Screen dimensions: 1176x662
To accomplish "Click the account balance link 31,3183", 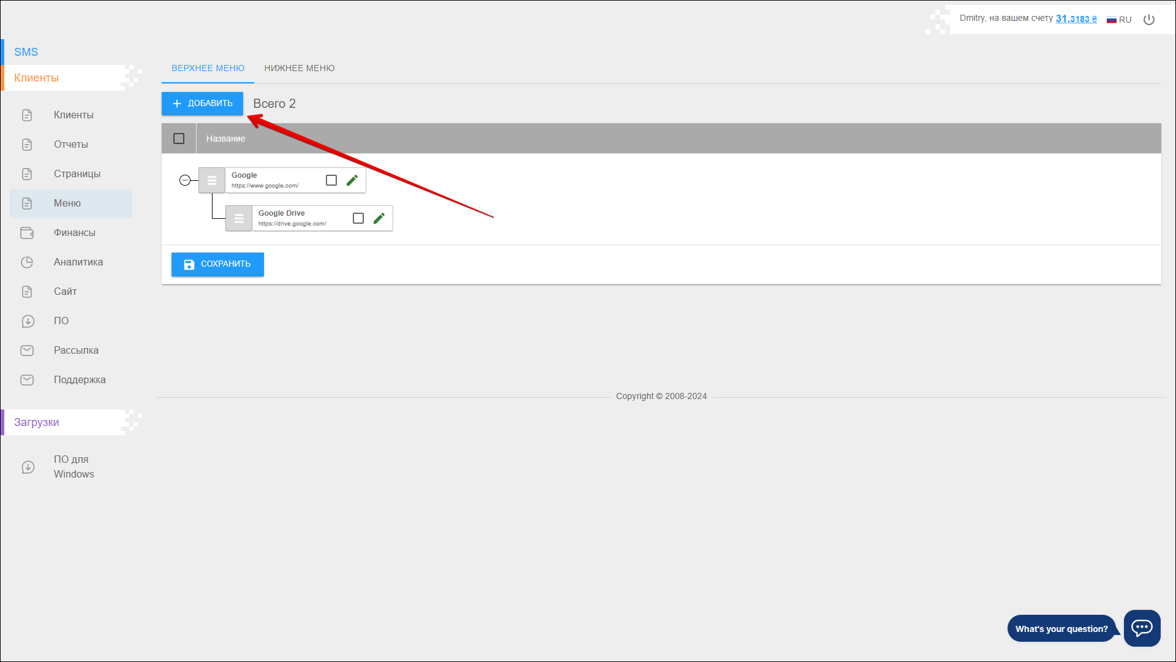I will tap(1076, 19).
